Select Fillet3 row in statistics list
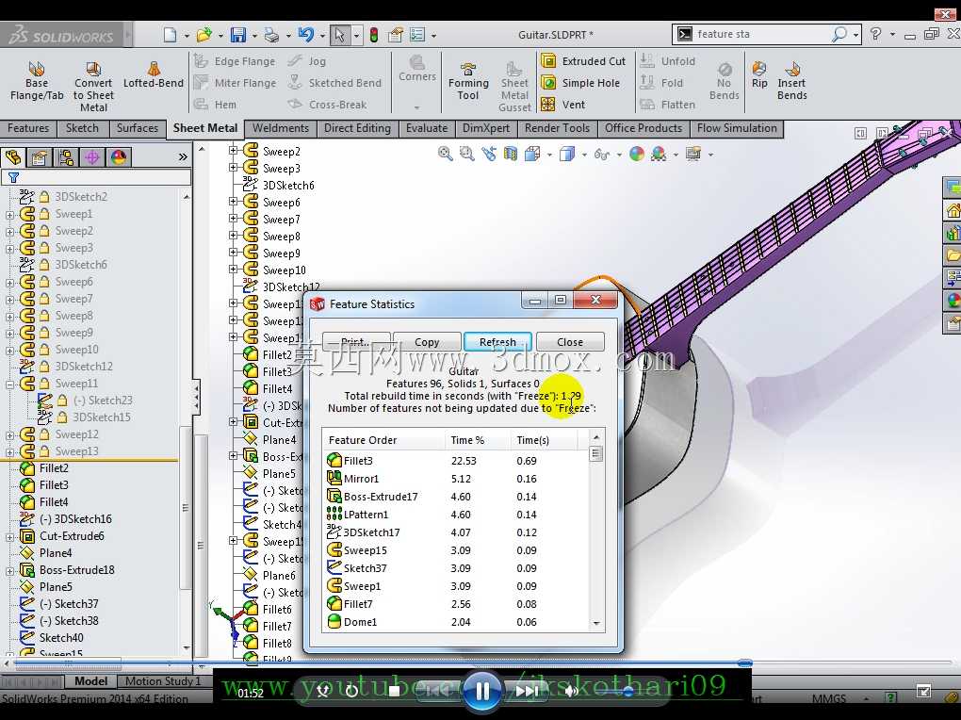 (455, 461)
